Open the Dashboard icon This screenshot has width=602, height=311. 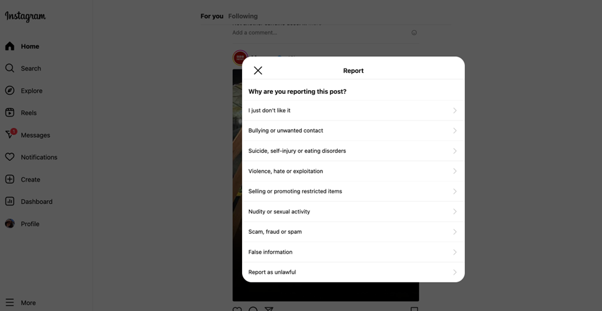point(10,202)
